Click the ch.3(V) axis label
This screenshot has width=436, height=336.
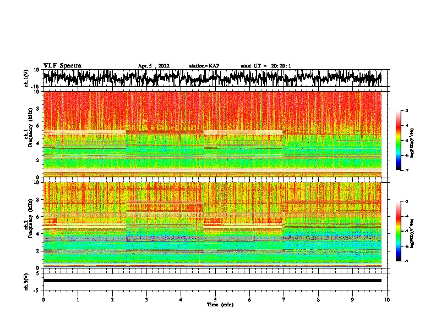click(26, 282)
